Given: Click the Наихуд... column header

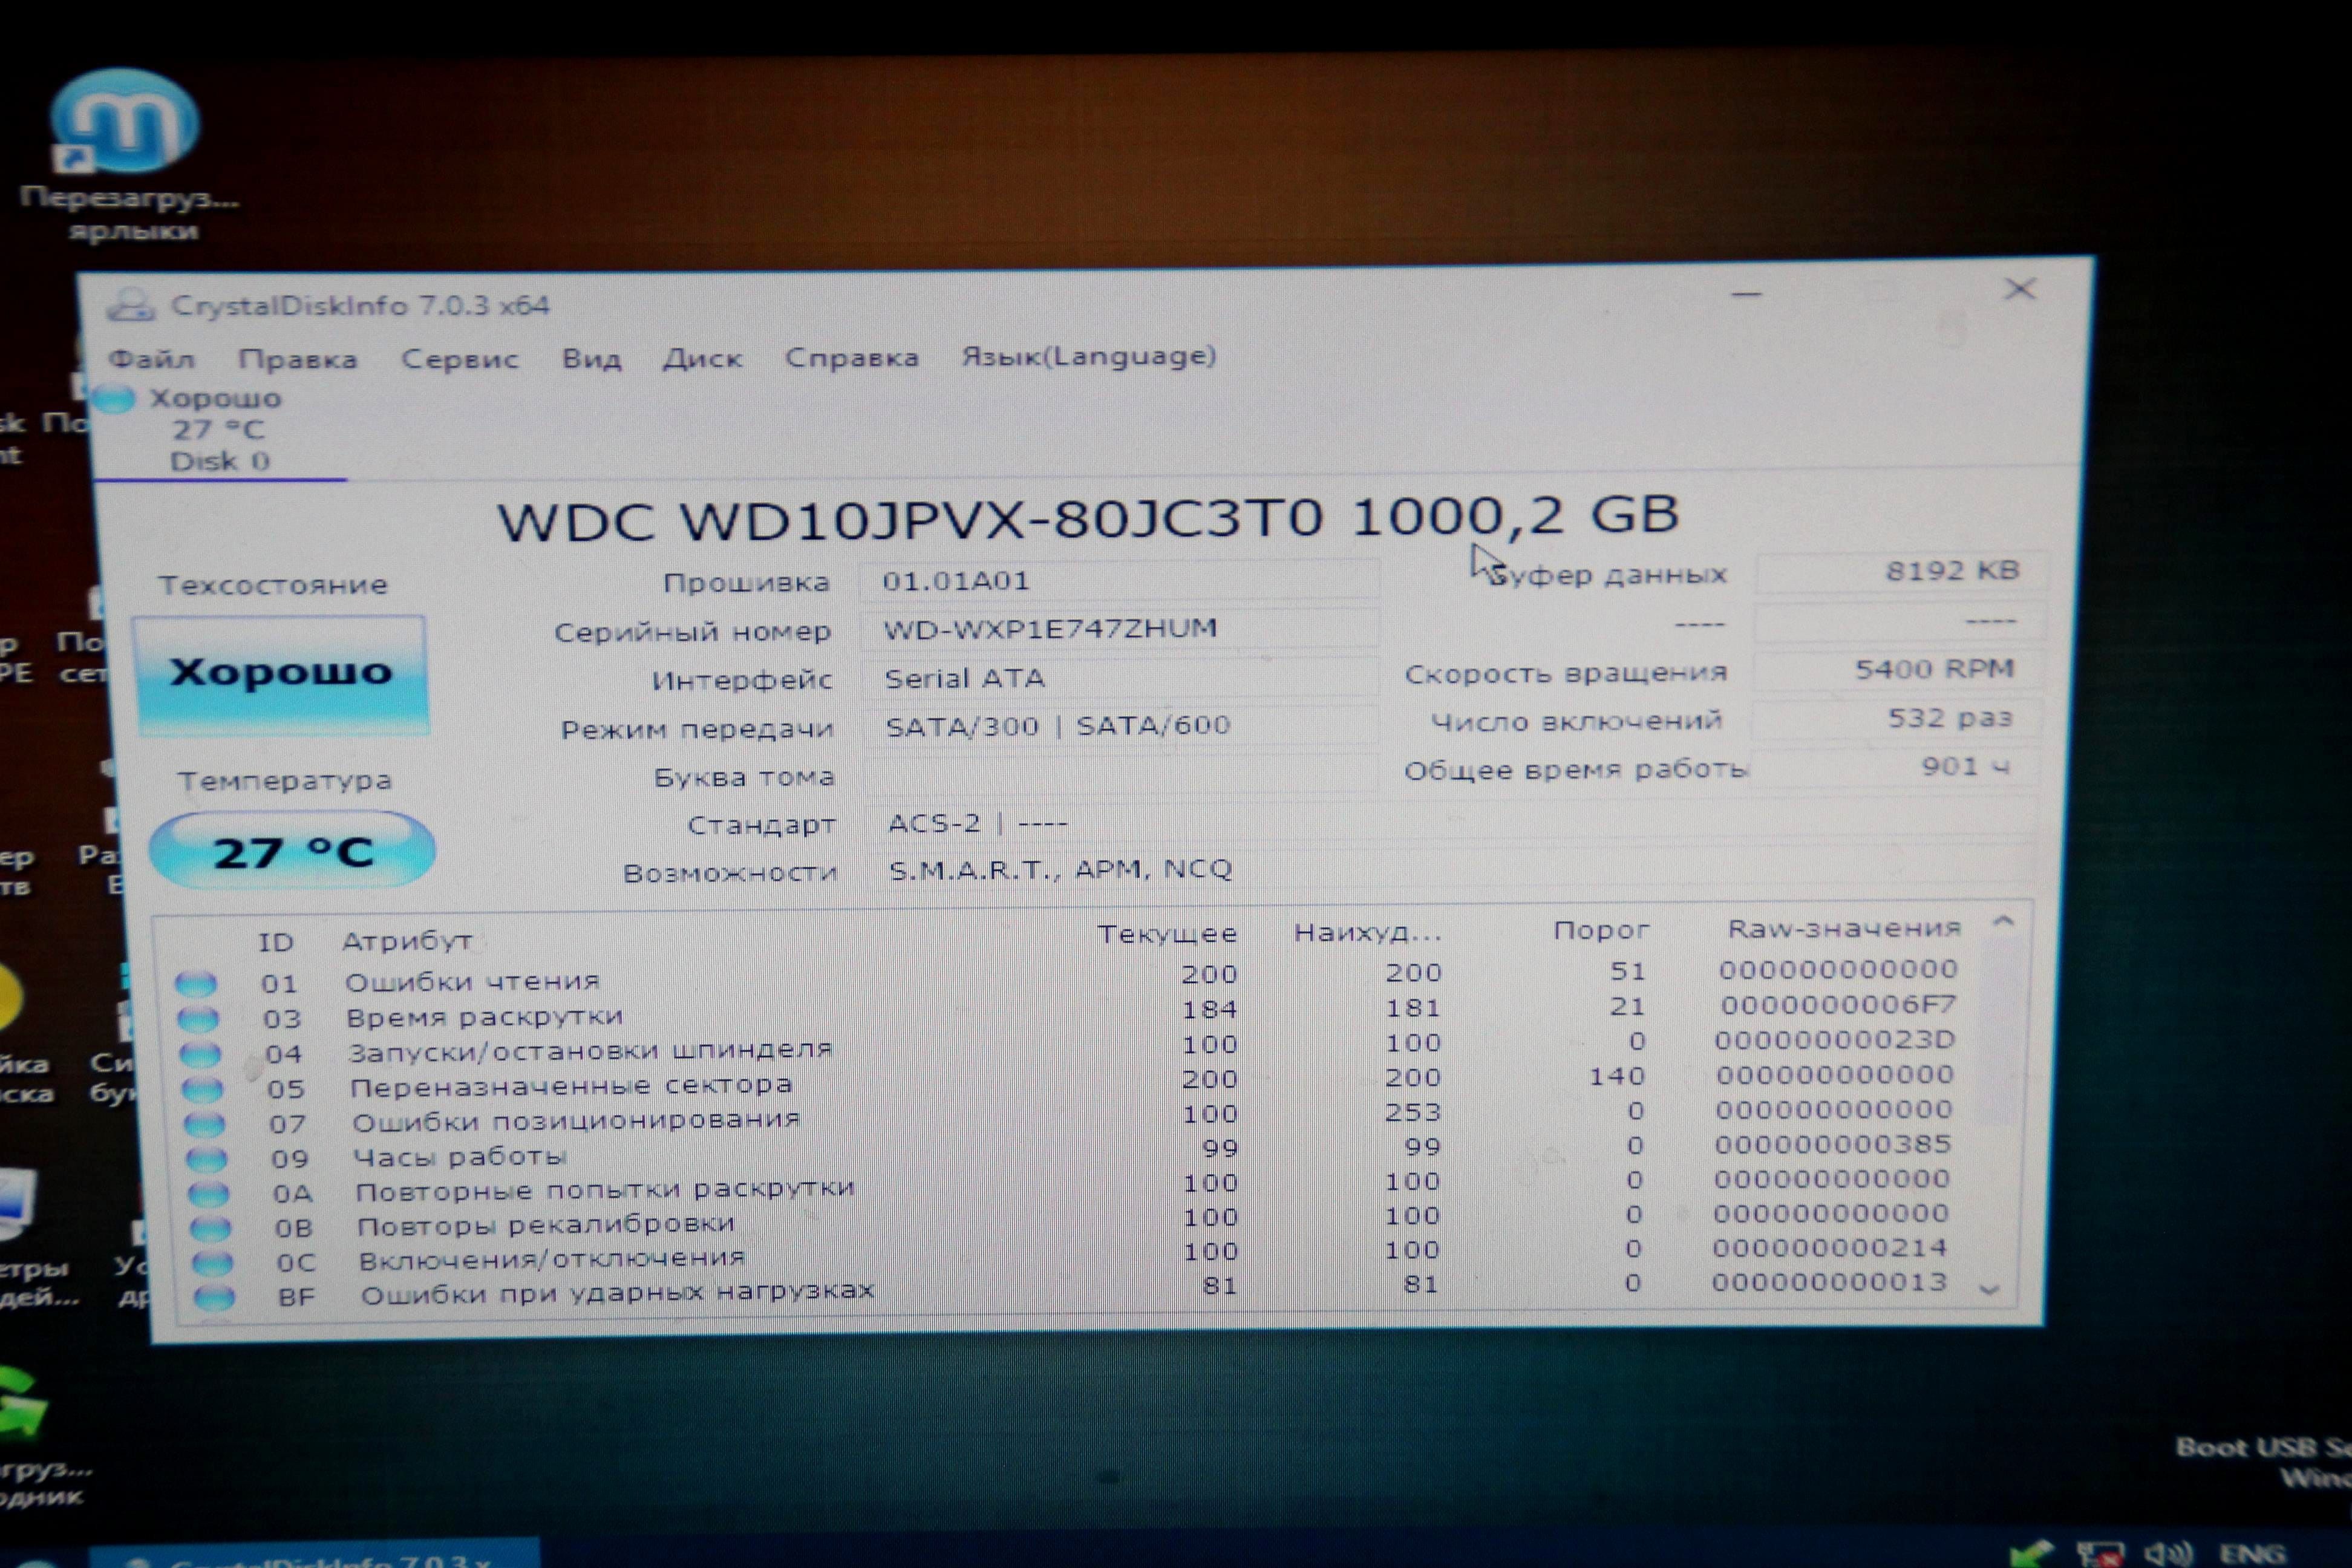Looking at the screenshot, I should coord(1367,933).
